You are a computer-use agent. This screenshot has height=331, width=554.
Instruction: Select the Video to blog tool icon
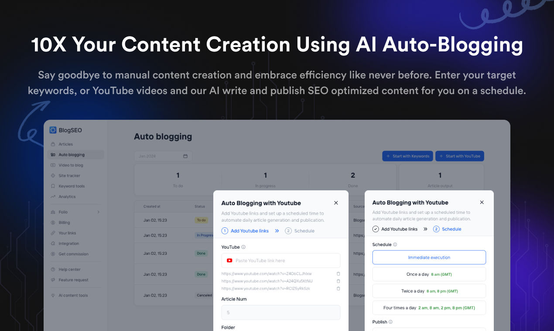[x=53, y=165]
